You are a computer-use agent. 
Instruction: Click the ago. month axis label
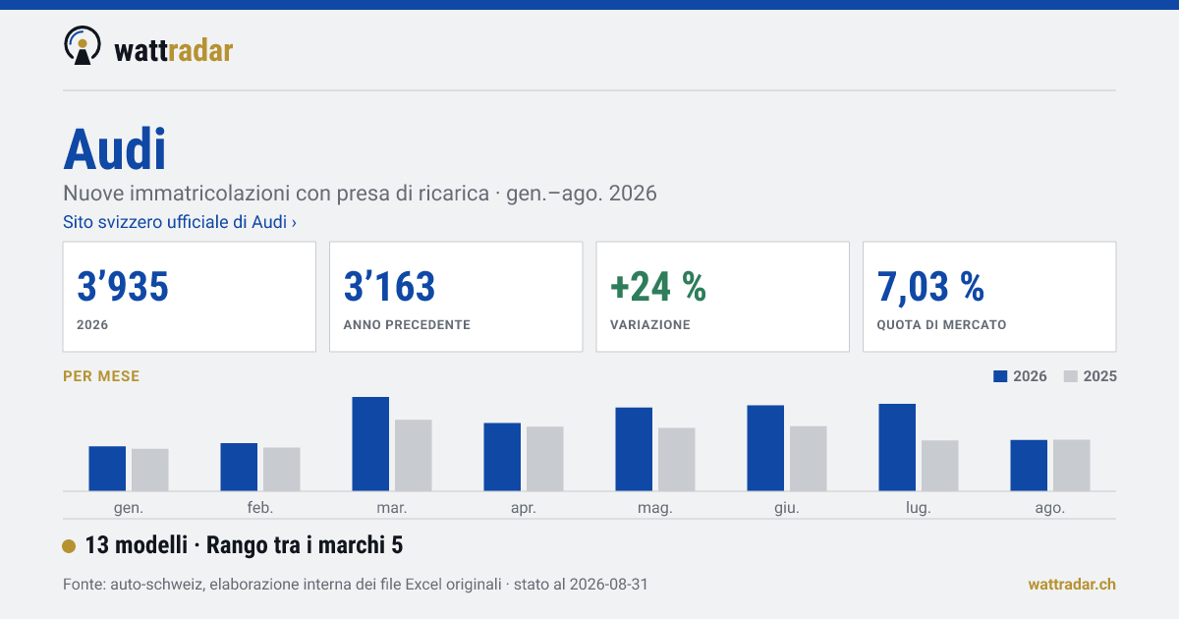pos(1050,508)
